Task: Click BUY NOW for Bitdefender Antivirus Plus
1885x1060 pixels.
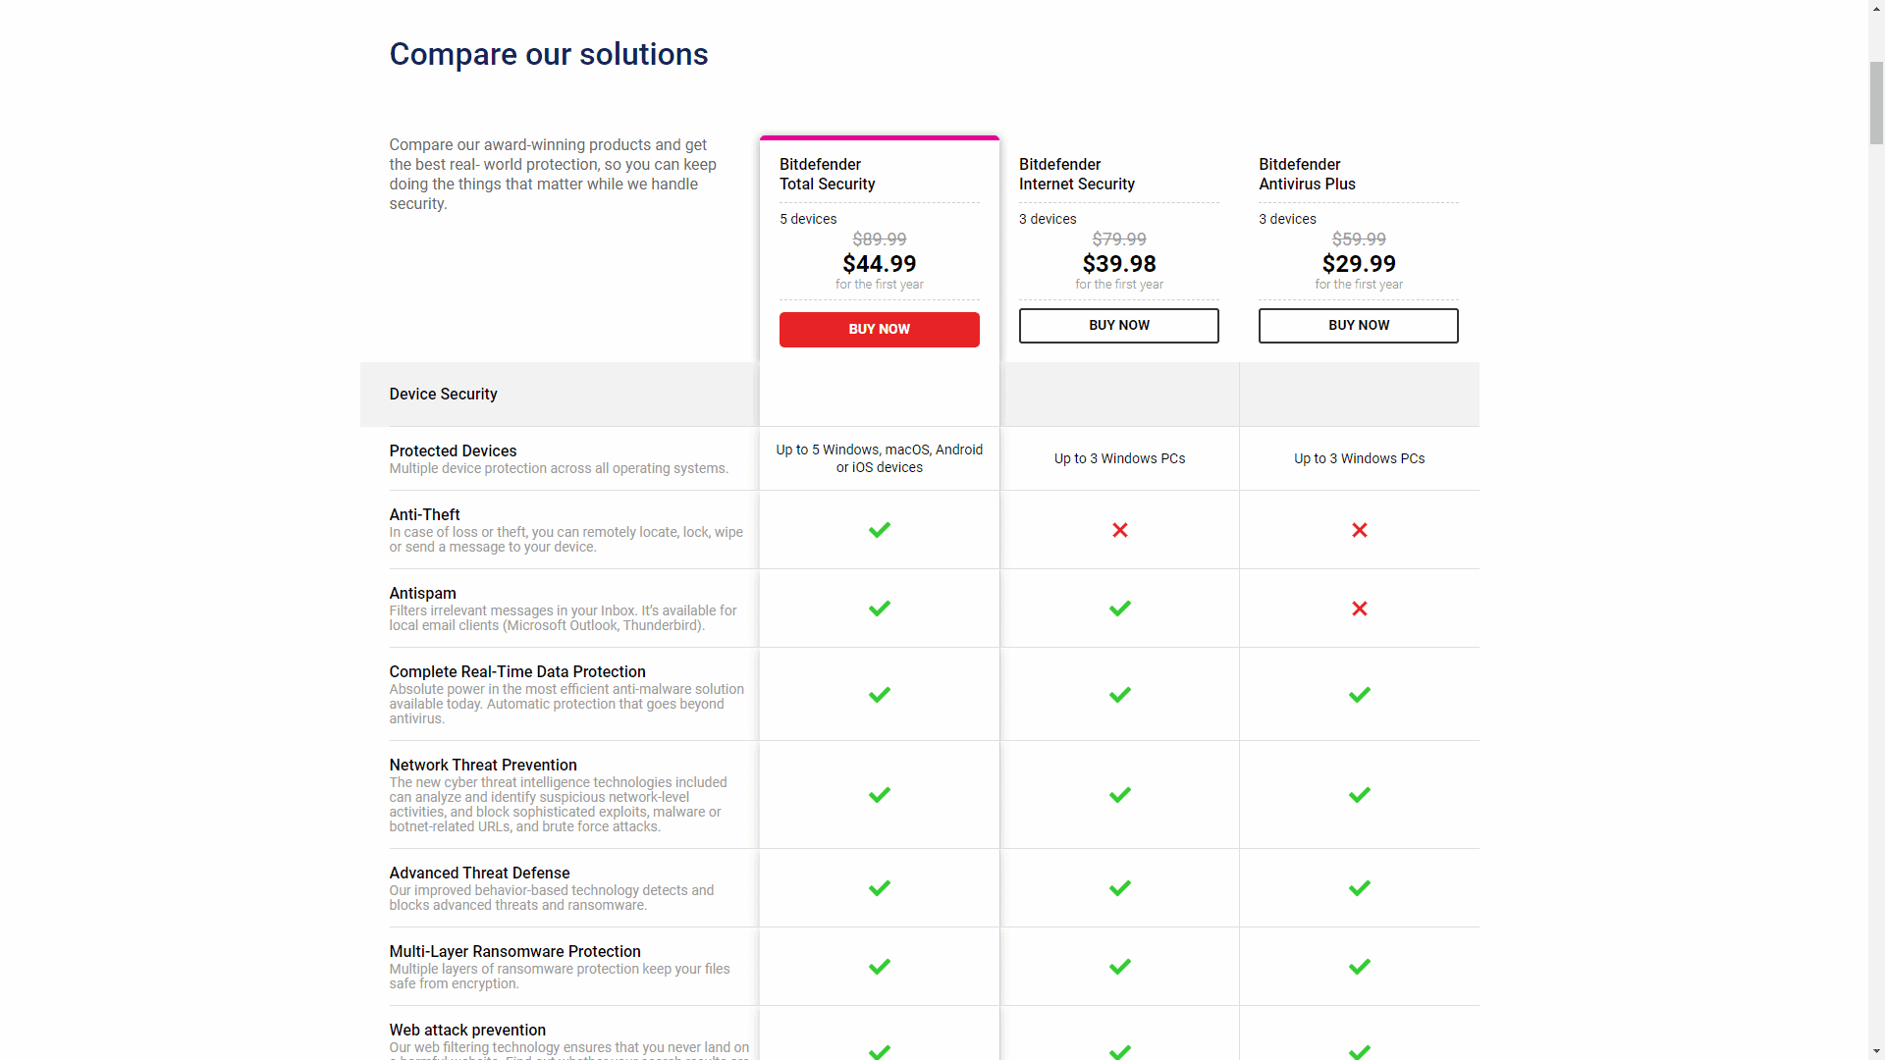Action: click(1358, 326)
